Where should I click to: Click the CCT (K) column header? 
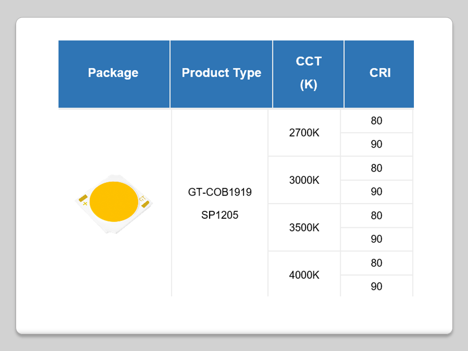pyautogui.click(x=308, y=73)
